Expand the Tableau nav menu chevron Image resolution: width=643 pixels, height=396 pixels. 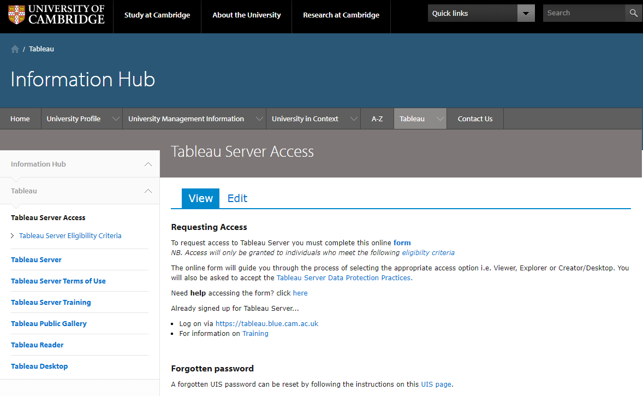[x=439, y=119]
